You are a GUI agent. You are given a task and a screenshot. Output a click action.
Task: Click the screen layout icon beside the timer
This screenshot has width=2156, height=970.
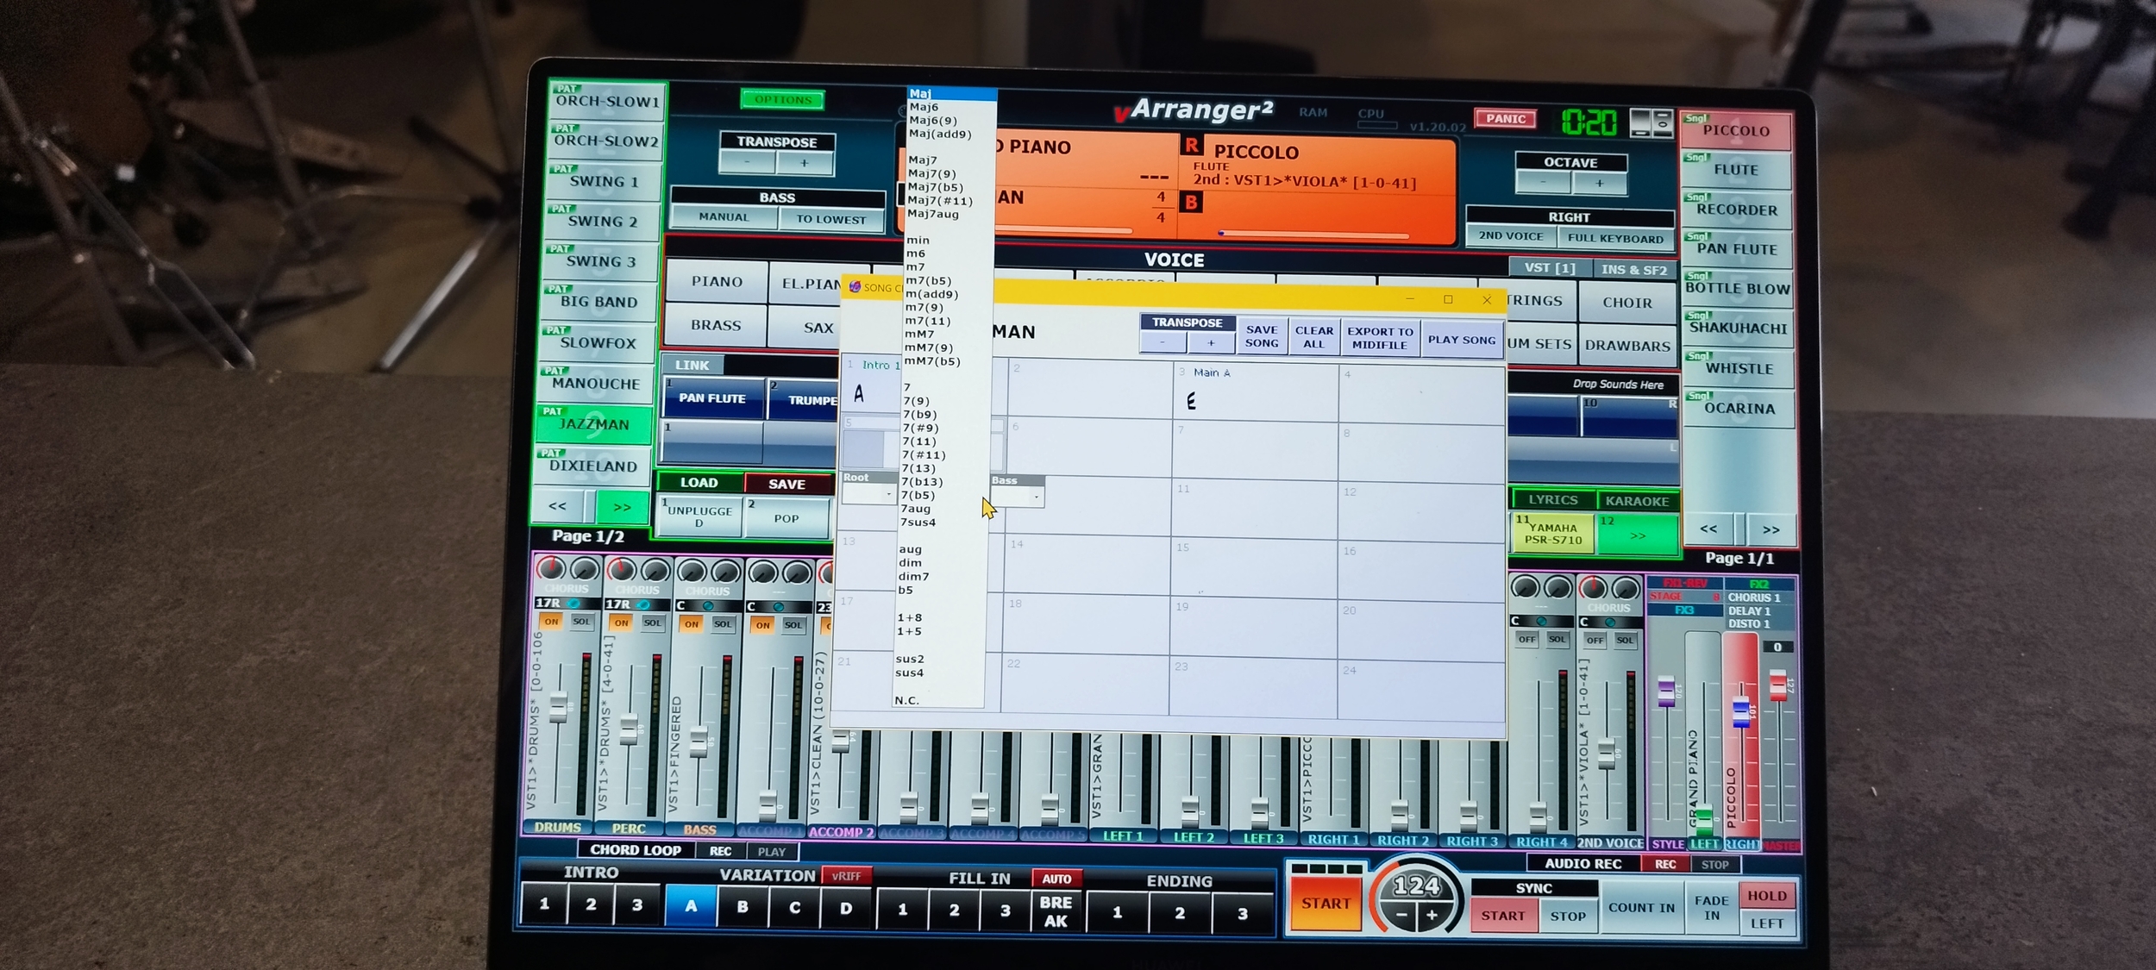click(1651, 122)
